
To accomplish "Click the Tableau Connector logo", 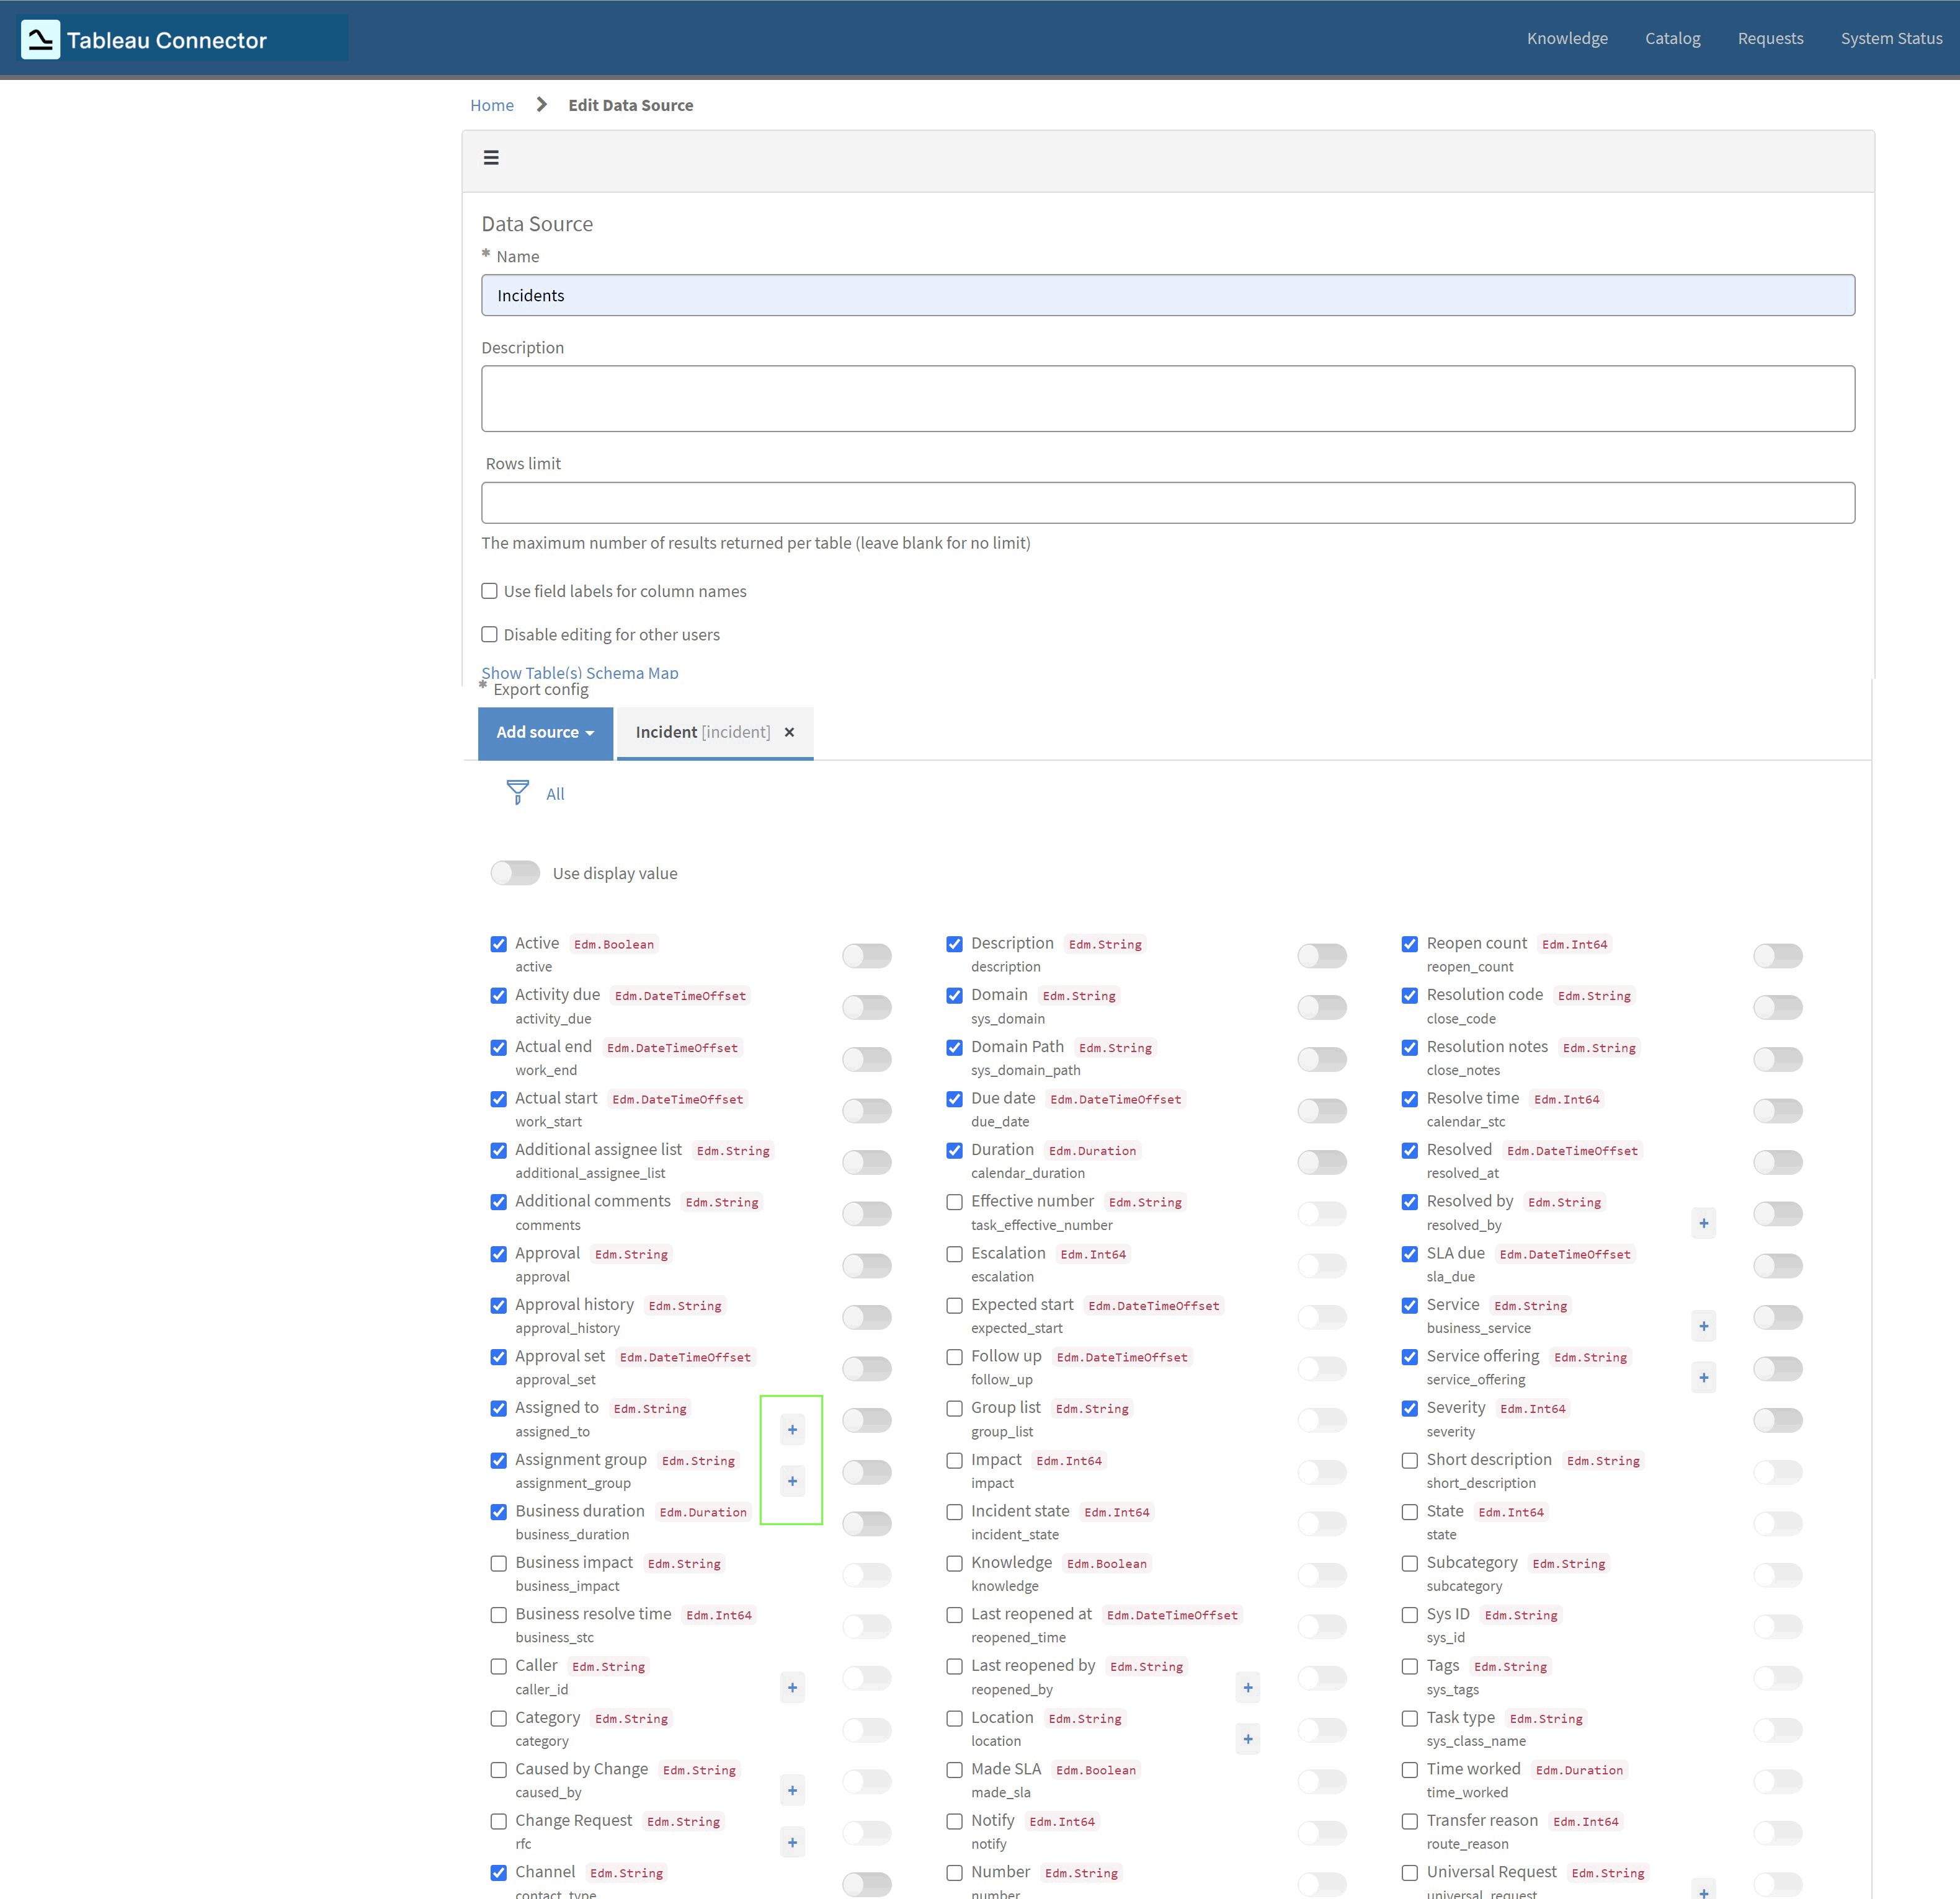I will 150,39.
